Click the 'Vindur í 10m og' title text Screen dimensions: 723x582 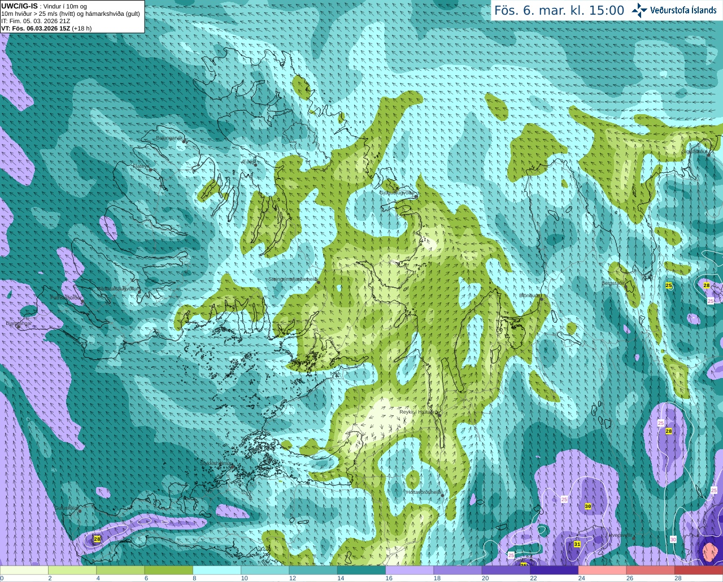click(65, 6)
